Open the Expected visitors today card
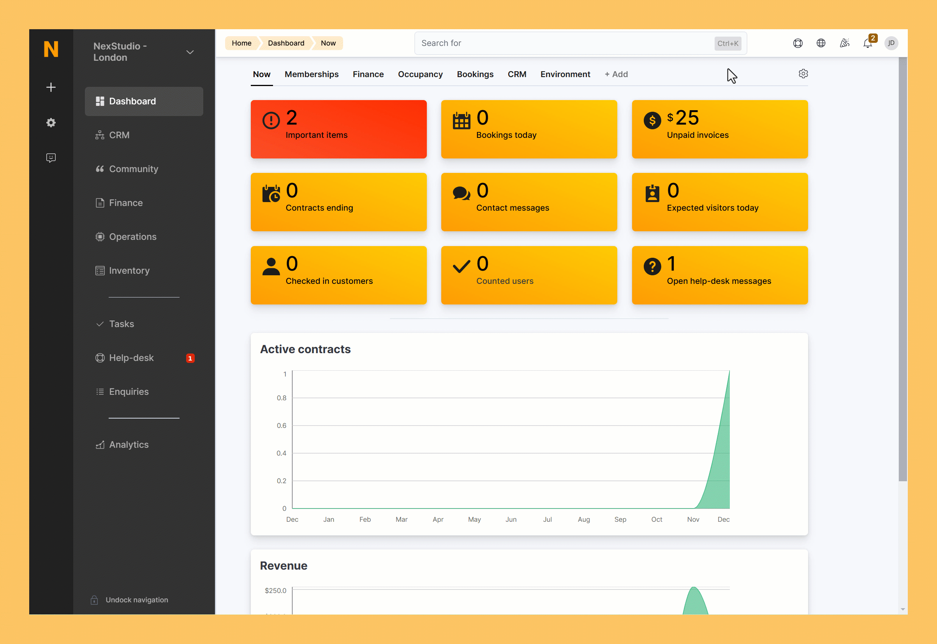Viewport: 937px width, 644px height. click(x=720, y=202)
